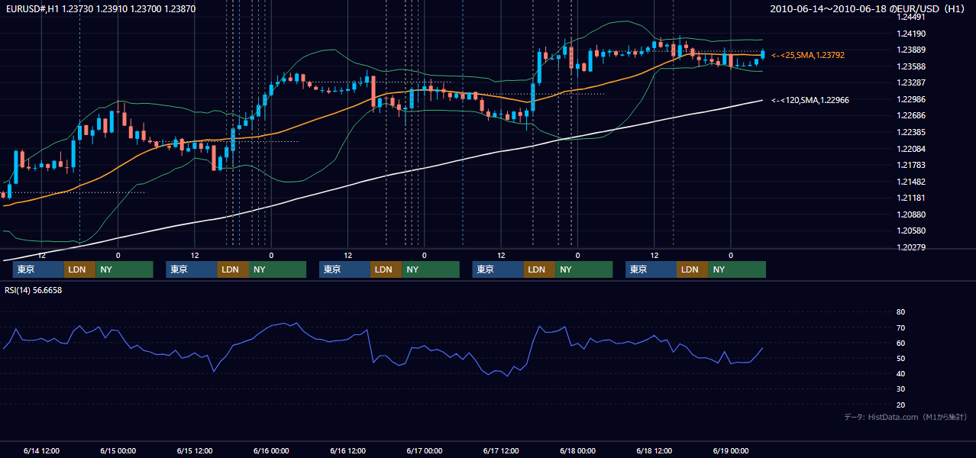Click price axis label 1.24491
976x458 pixels.
click(x=912, y=18)
